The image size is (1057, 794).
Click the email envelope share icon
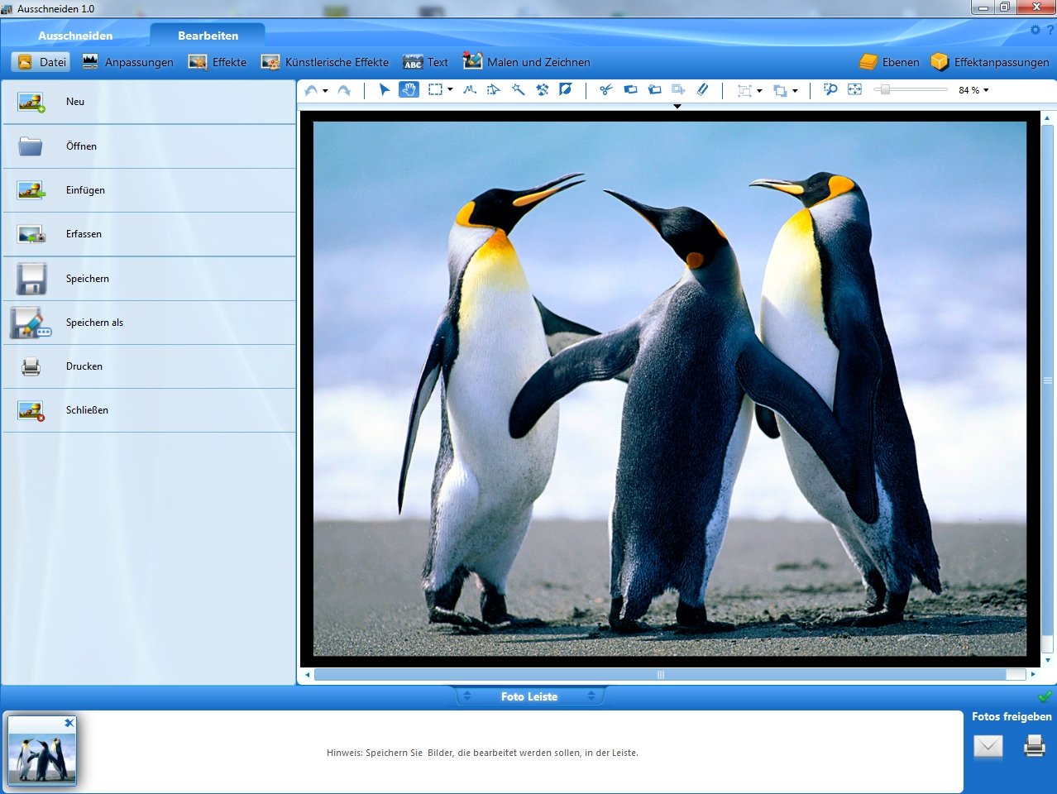[x=988, y=747]
